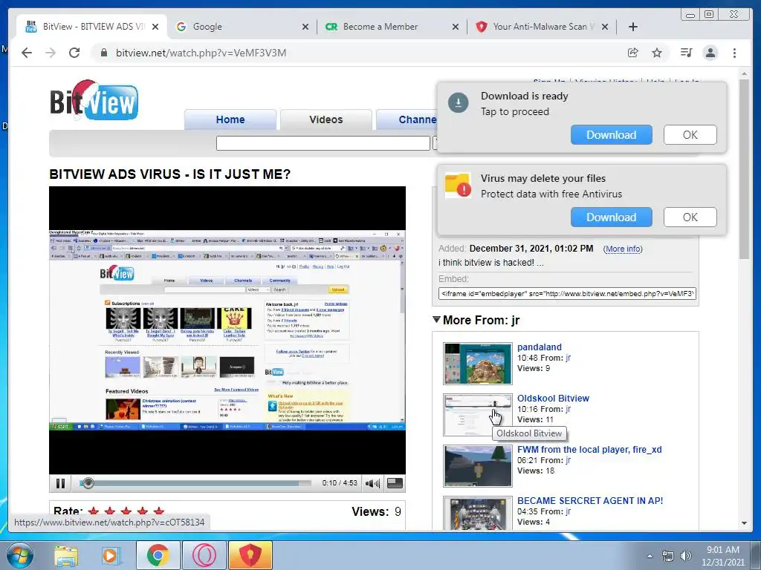Show hidden system tray icons

click(x=650, y=556)
